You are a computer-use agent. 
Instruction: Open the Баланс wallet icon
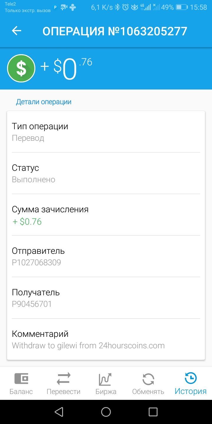point(21,379)
